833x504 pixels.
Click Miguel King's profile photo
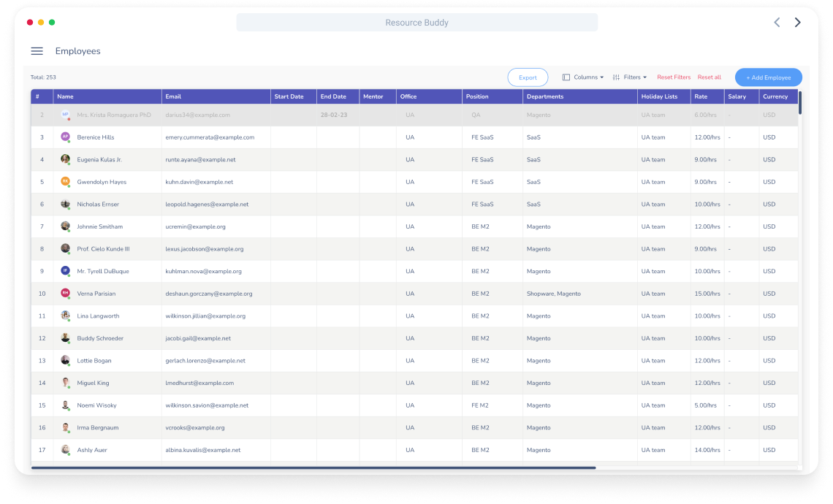pos(65,383)
